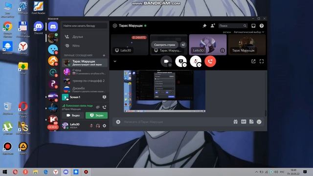Hang up with the red disconnect button
This screenshot has width=313, height=176.
pyautogui.click(x=210, y=61)
